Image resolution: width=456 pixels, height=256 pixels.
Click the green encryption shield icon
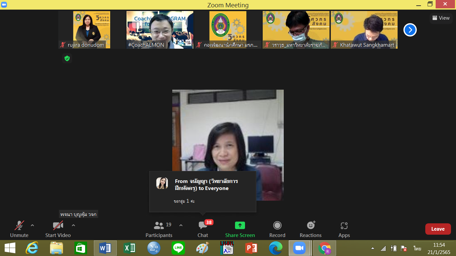(x=67, y=58)
